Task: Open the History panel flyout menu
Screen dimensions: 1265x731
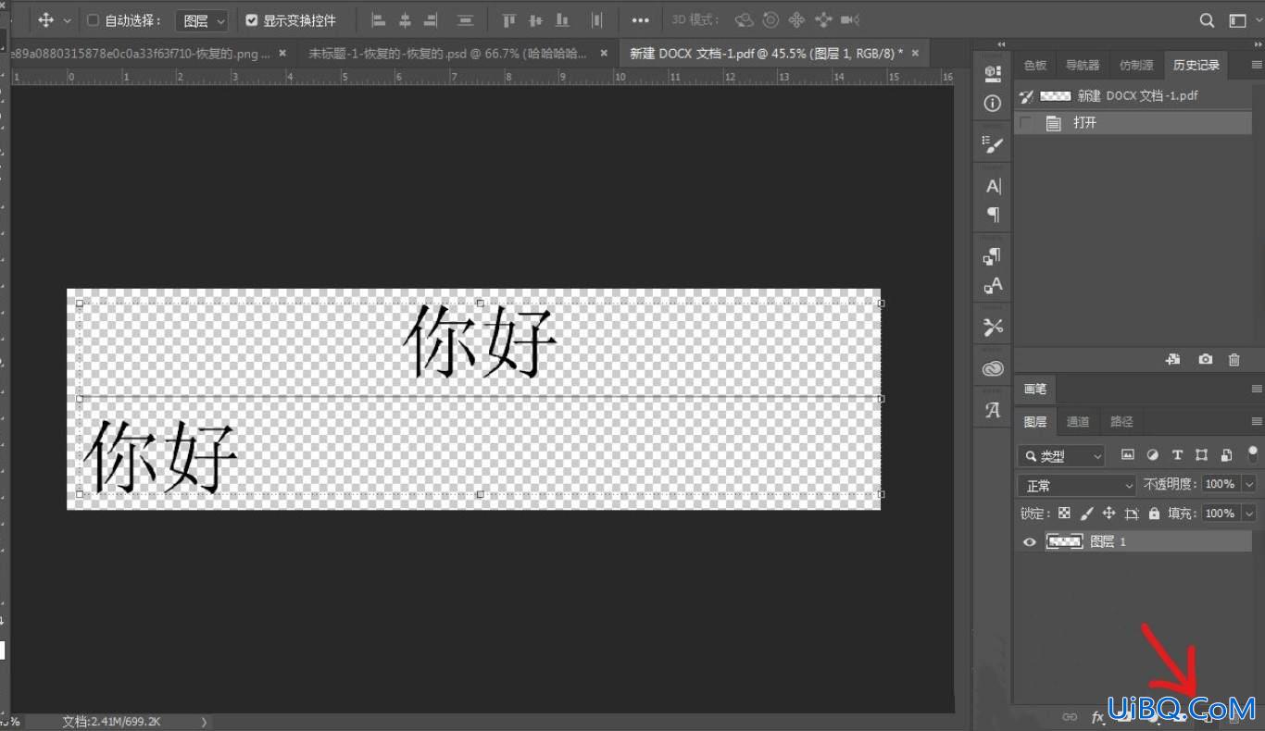Action: [1257, 65]
